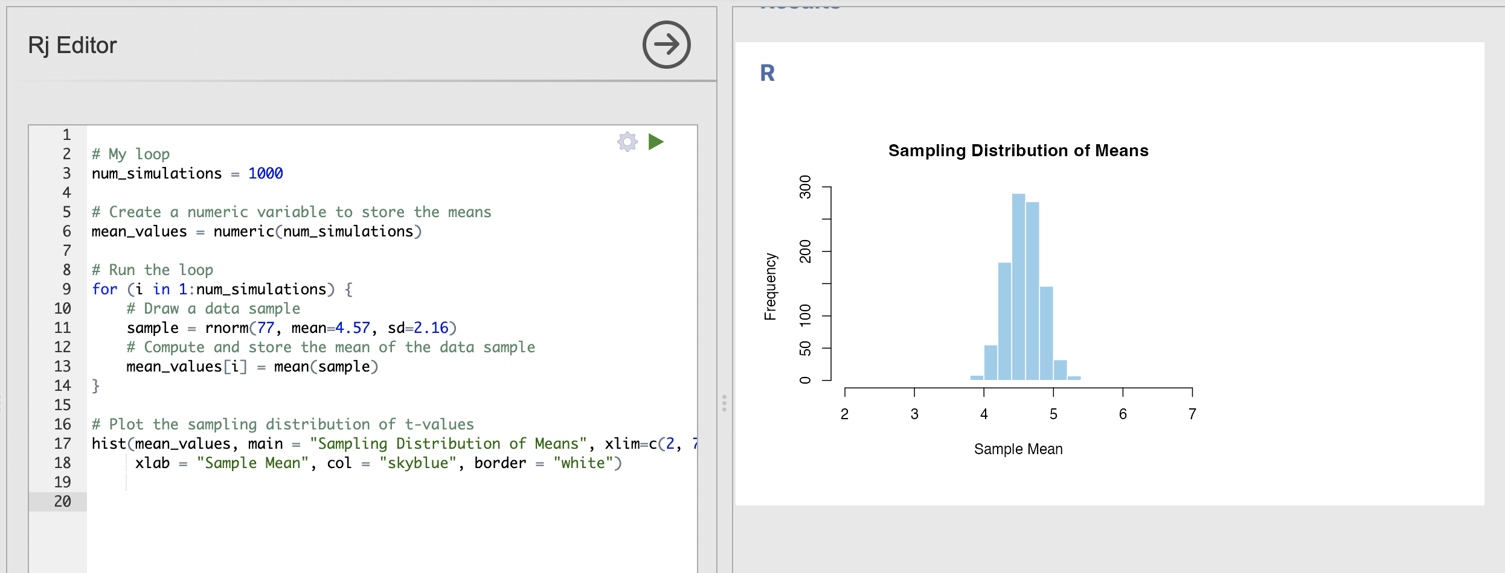1505x573 pixels.
Task: Click the "Sample Mean" xlab string on line 18
Action: tap(252, 463)
